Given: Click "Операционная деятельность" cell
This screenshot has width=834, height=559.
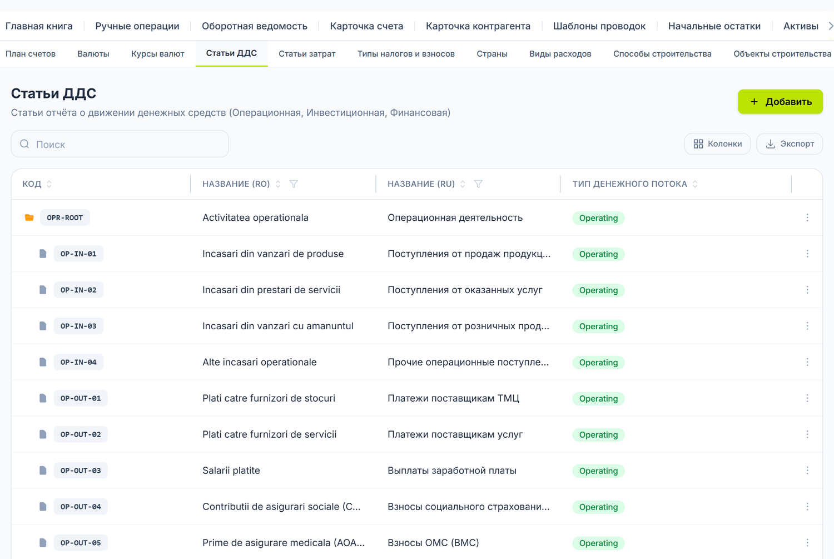Looking at the screenshot, I should pos(455,217).
